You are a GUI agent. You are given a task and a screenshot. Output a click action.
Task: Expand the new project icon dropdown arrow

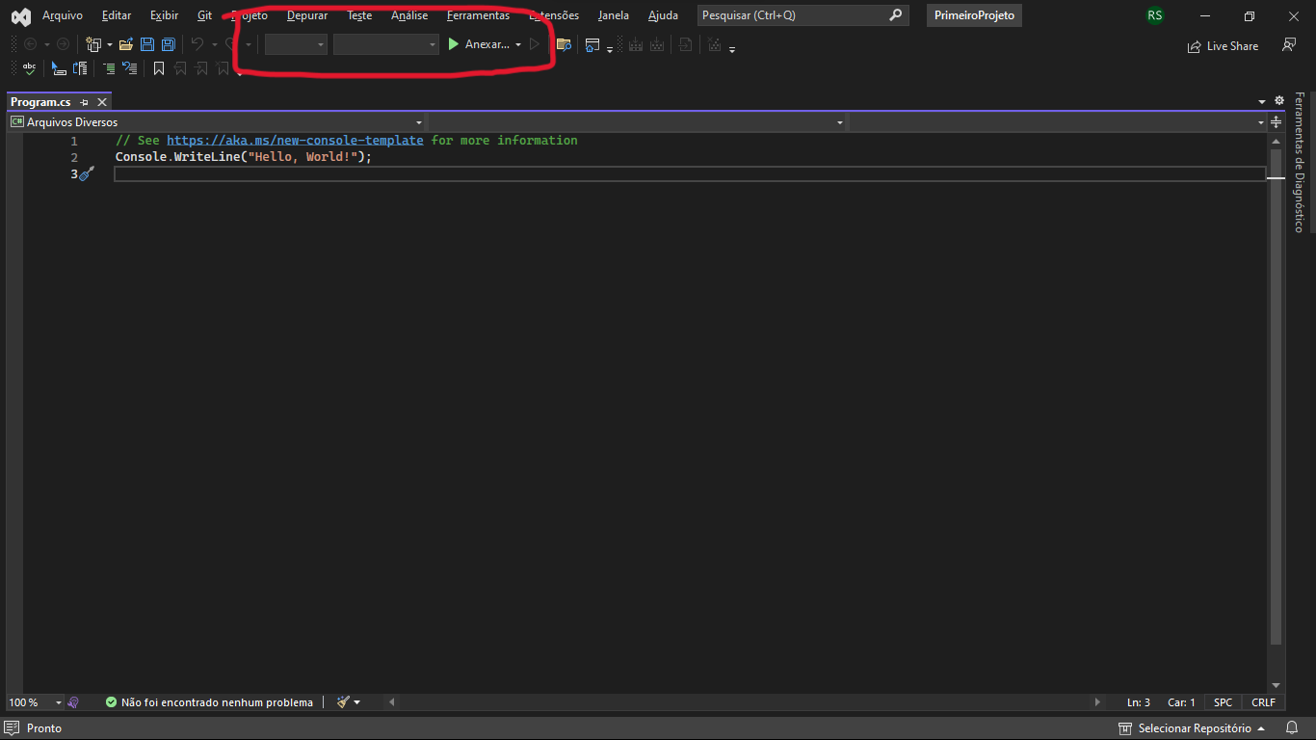[x=109, y=45]
